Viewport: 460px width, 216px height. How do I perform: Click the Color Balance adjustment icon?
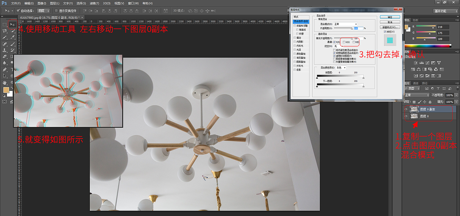(419, 69)
